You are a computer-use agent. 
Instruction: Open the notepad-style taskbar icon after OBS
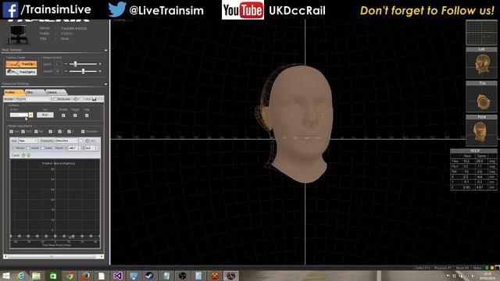198,276
